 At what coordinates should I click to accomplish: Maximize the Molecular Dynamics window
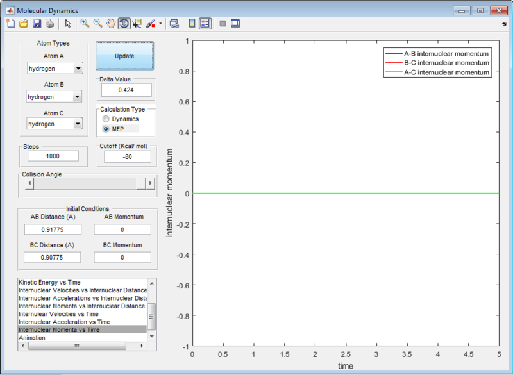tap(480, 10)
